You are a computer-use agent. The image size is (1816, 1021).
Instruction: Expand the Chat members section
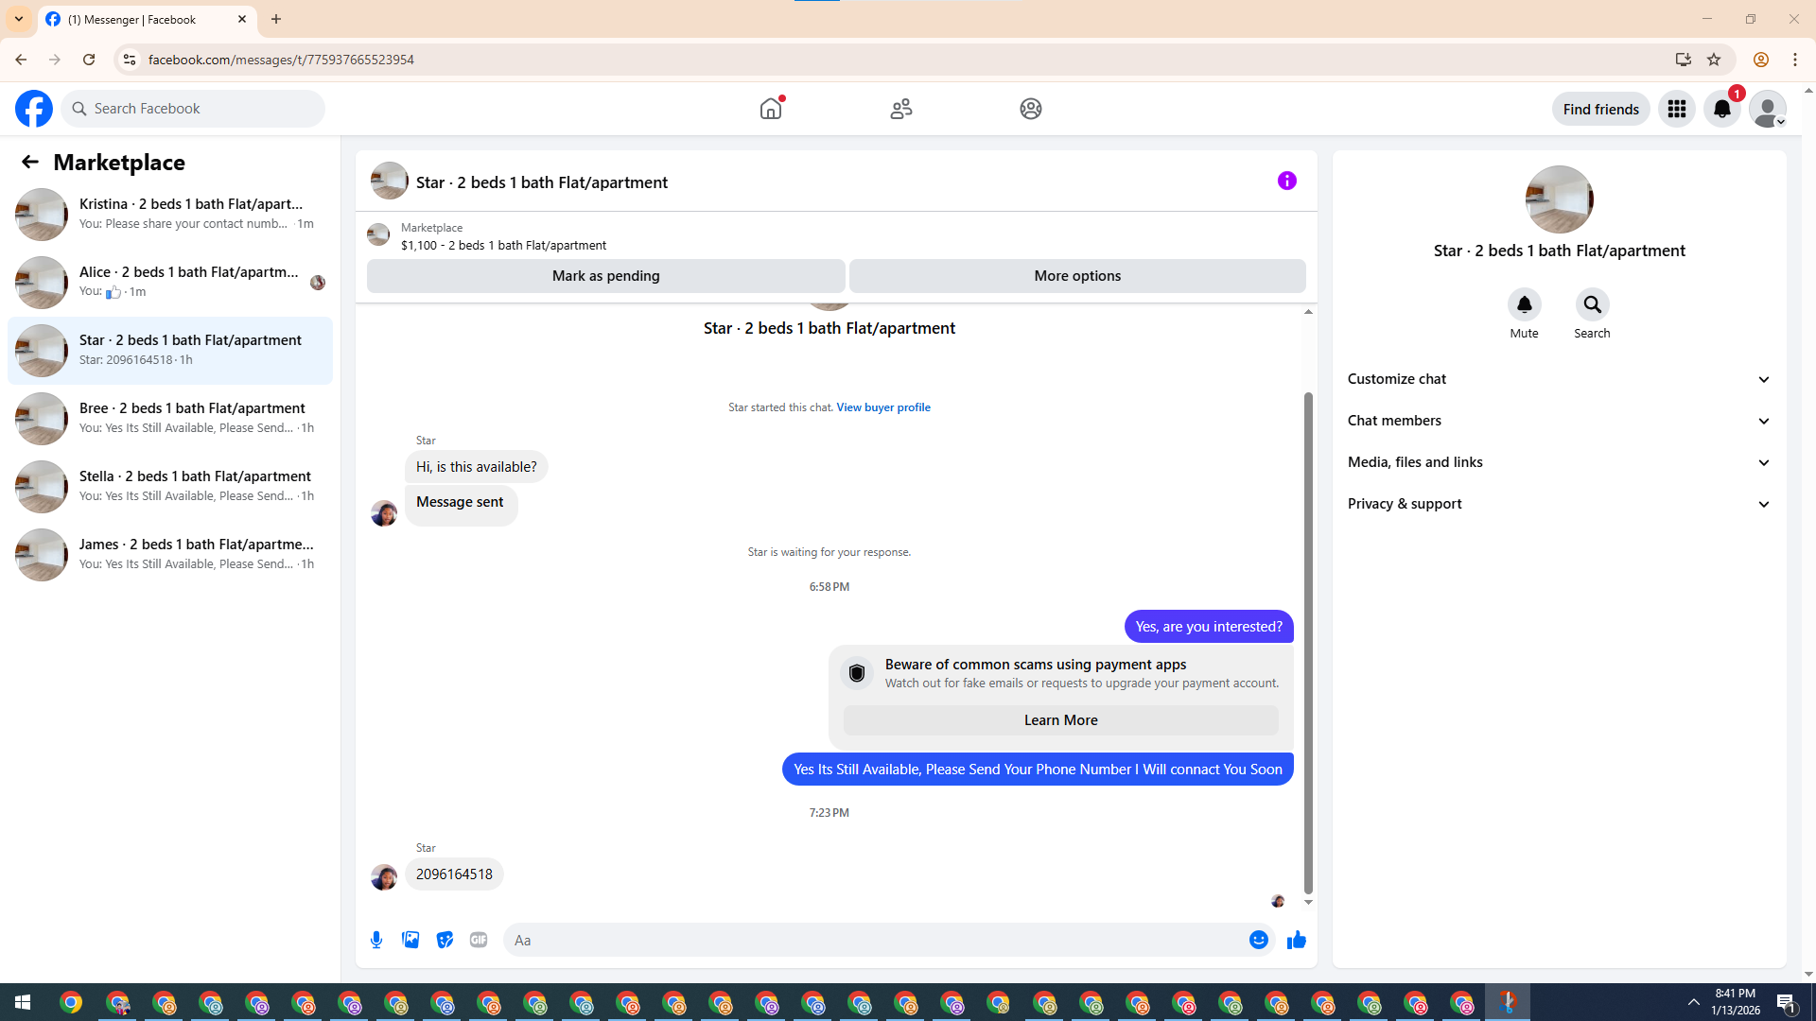coord(1559,421)
